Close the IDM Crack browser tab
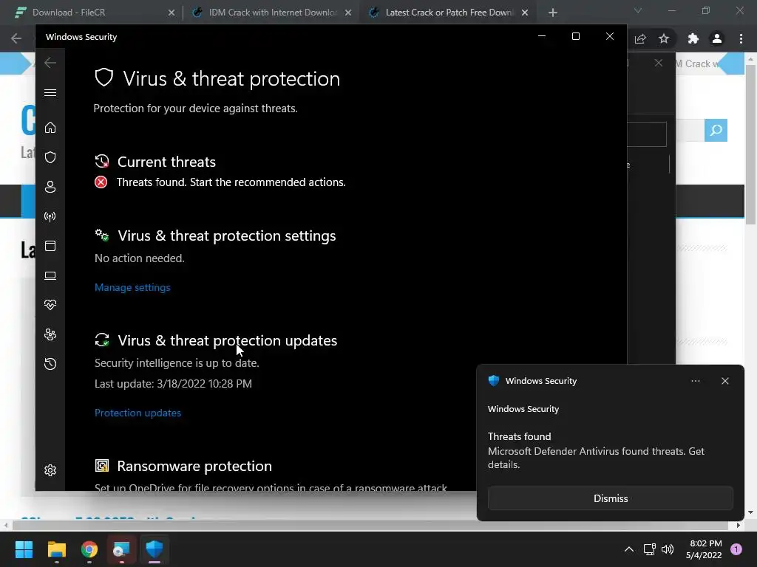 point(348,13)
